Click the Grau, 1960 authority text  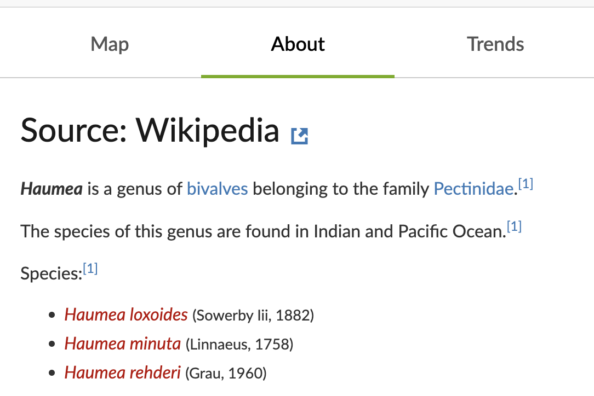pos(226,374)
